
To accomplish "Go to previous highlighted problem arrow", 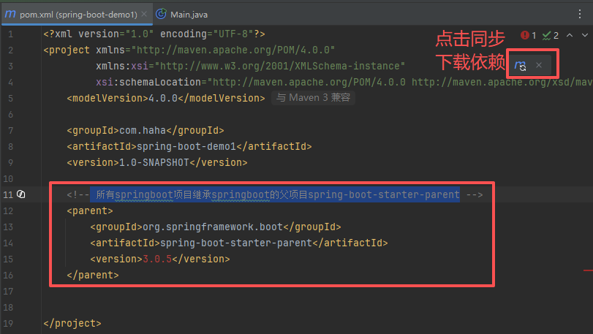I will 570,35.
